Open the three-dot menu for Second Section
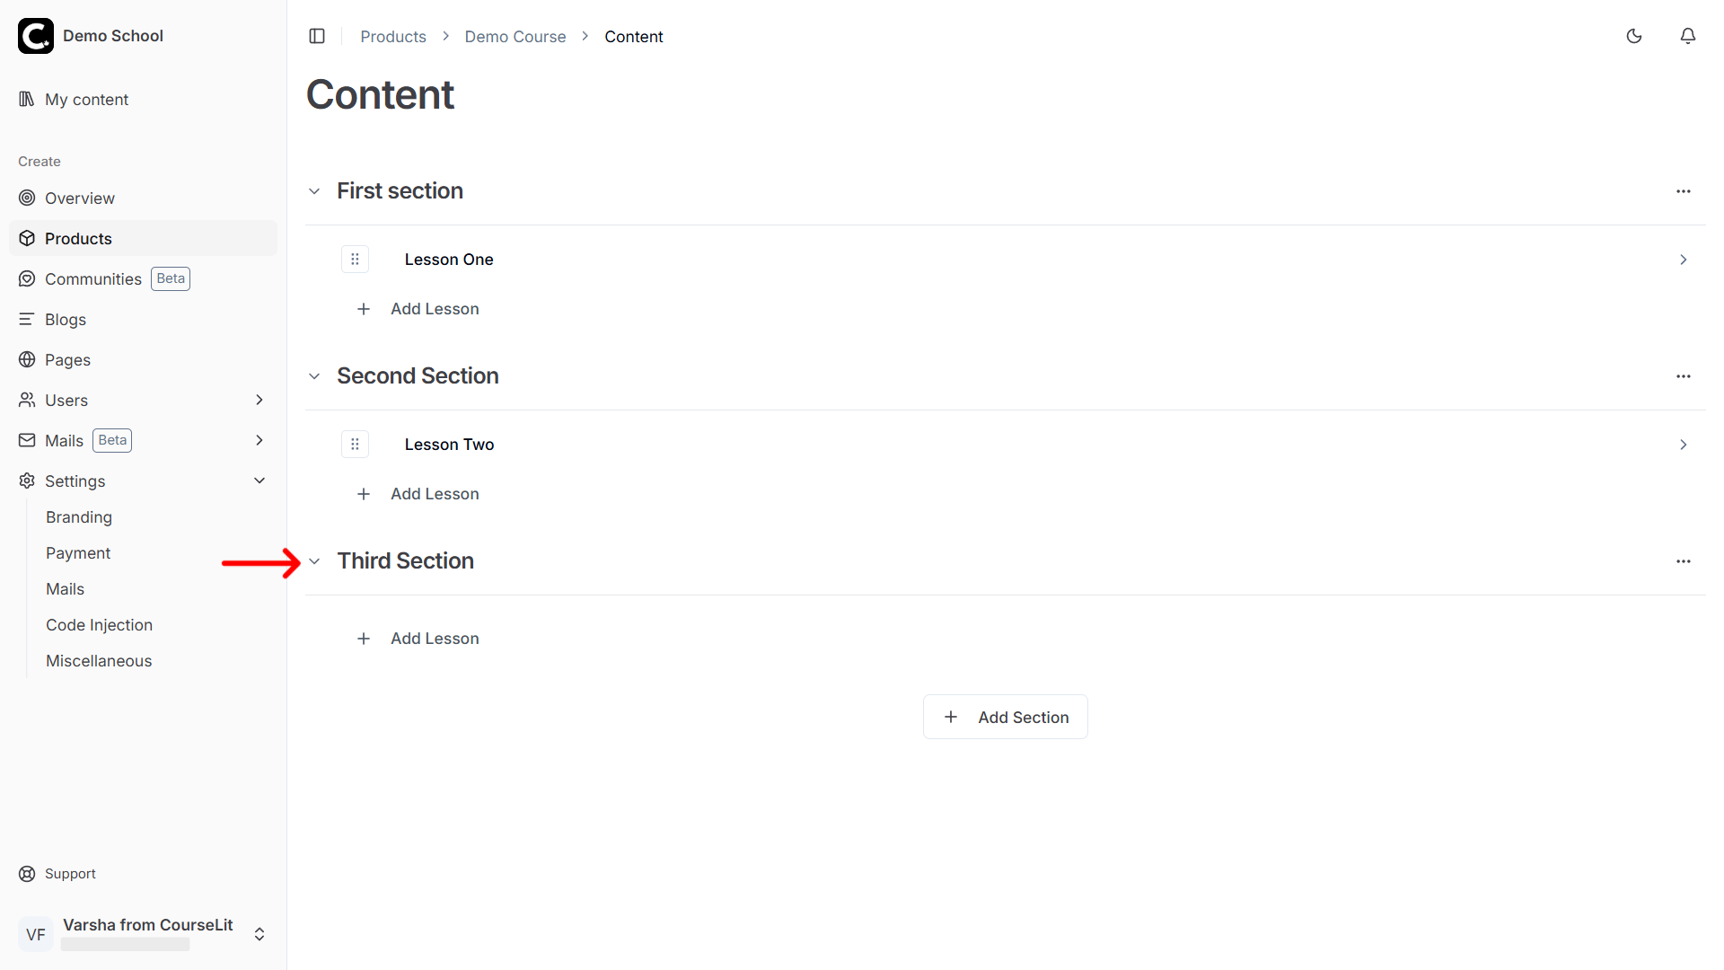Image resolution: width=1724 pixels, height=970 pixels. click(1684, 375)
